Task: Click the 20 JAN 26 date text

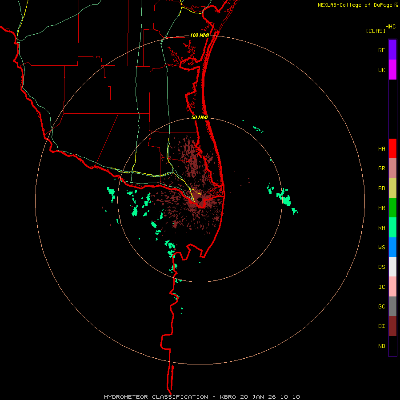Action: coord(258,397)
